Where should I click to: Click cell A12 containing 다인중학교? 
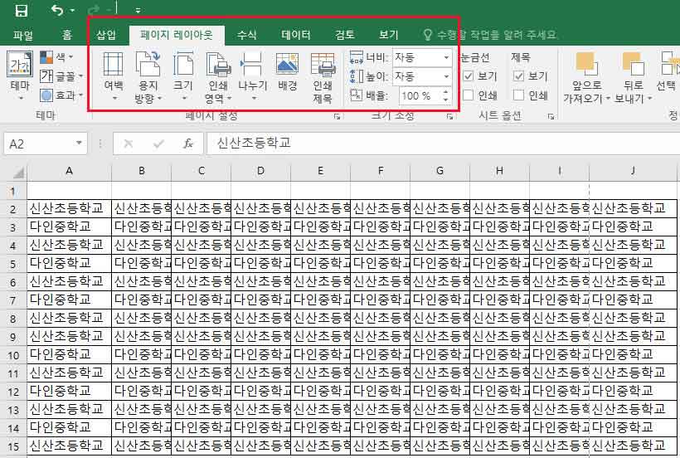pyautogui.click(x=70, y=391)
